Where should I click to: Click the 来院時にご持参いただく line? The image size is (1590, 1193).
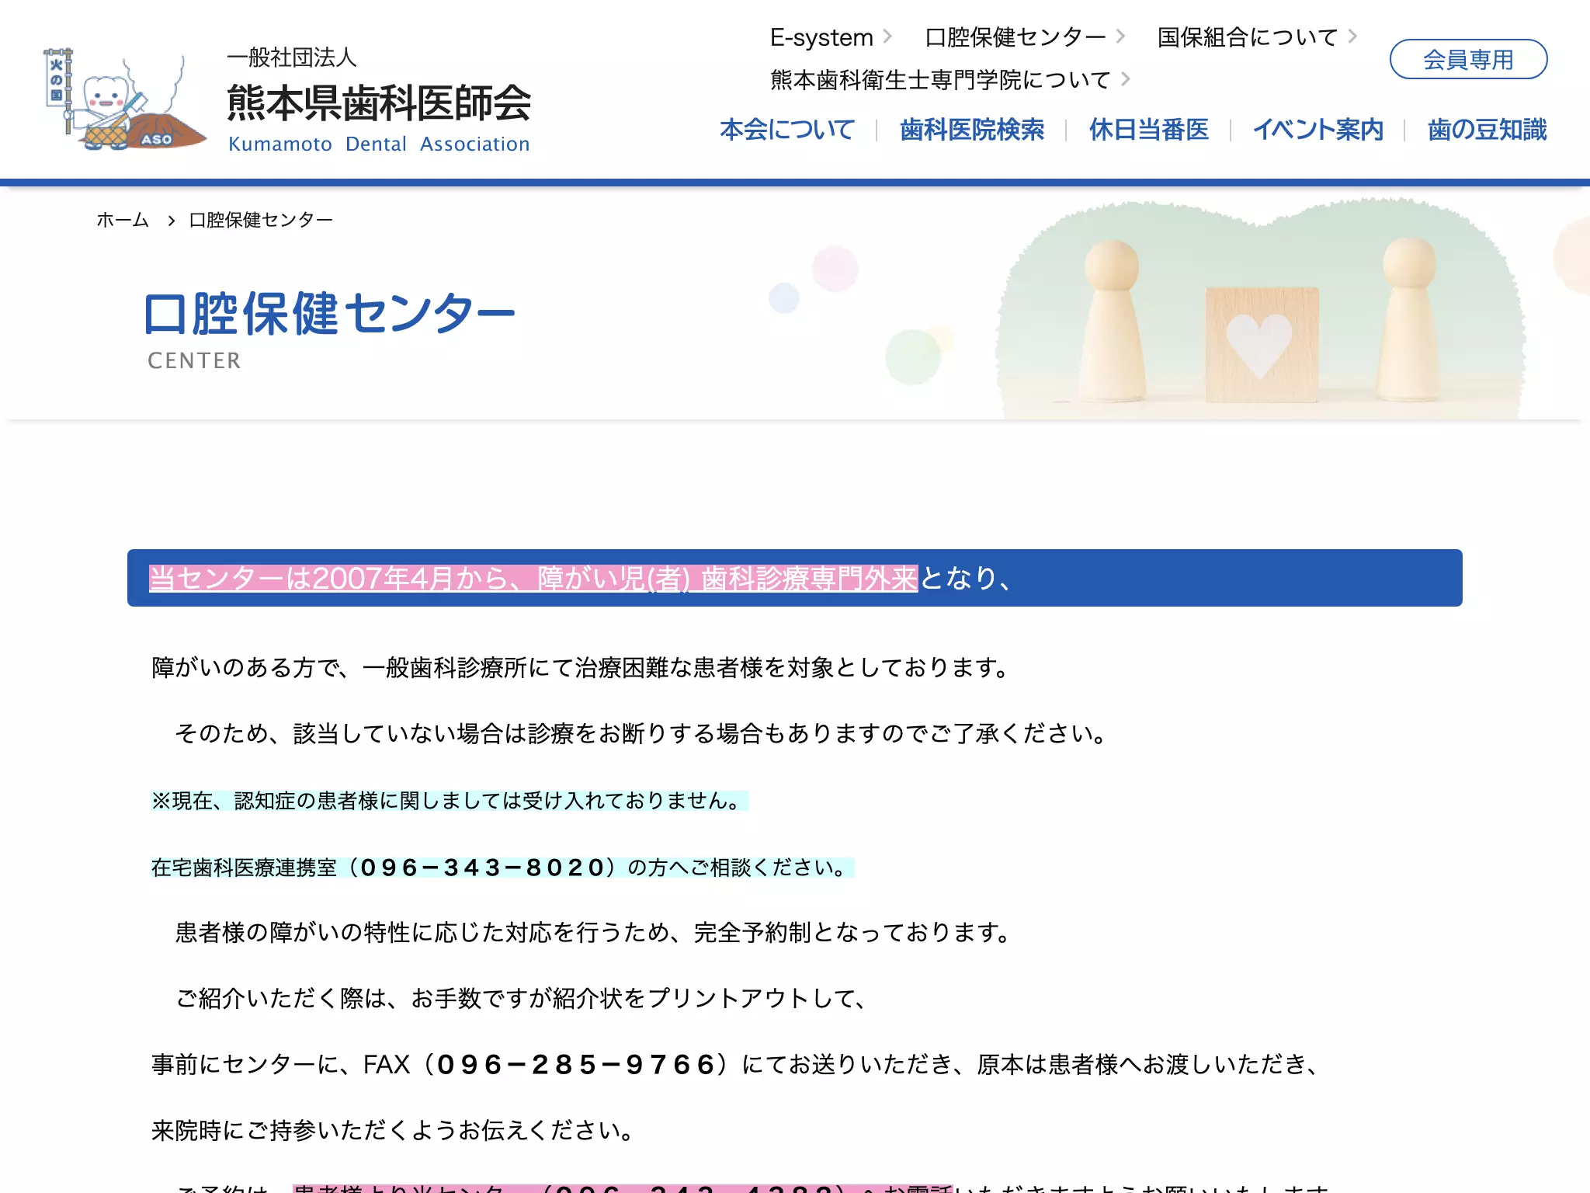point(394,1131)
